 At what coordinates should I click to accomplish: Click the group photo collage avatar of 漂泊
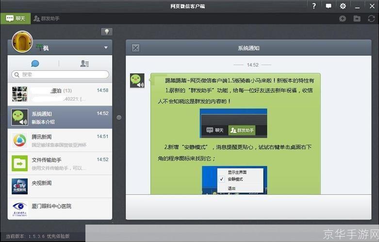pyautogui.click(x=19, y=94)
